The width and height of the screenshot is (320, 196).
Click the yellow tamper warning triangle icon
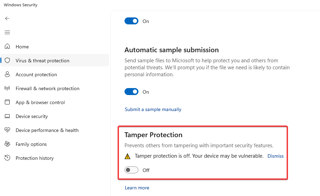tap(128, 156)
